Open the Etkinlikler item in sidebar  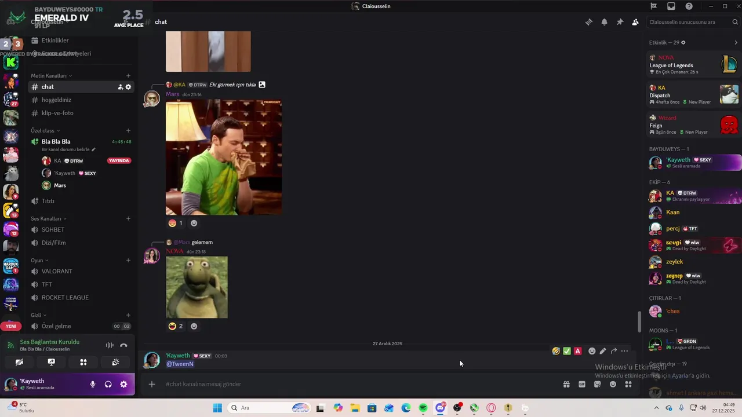point(81,41)
